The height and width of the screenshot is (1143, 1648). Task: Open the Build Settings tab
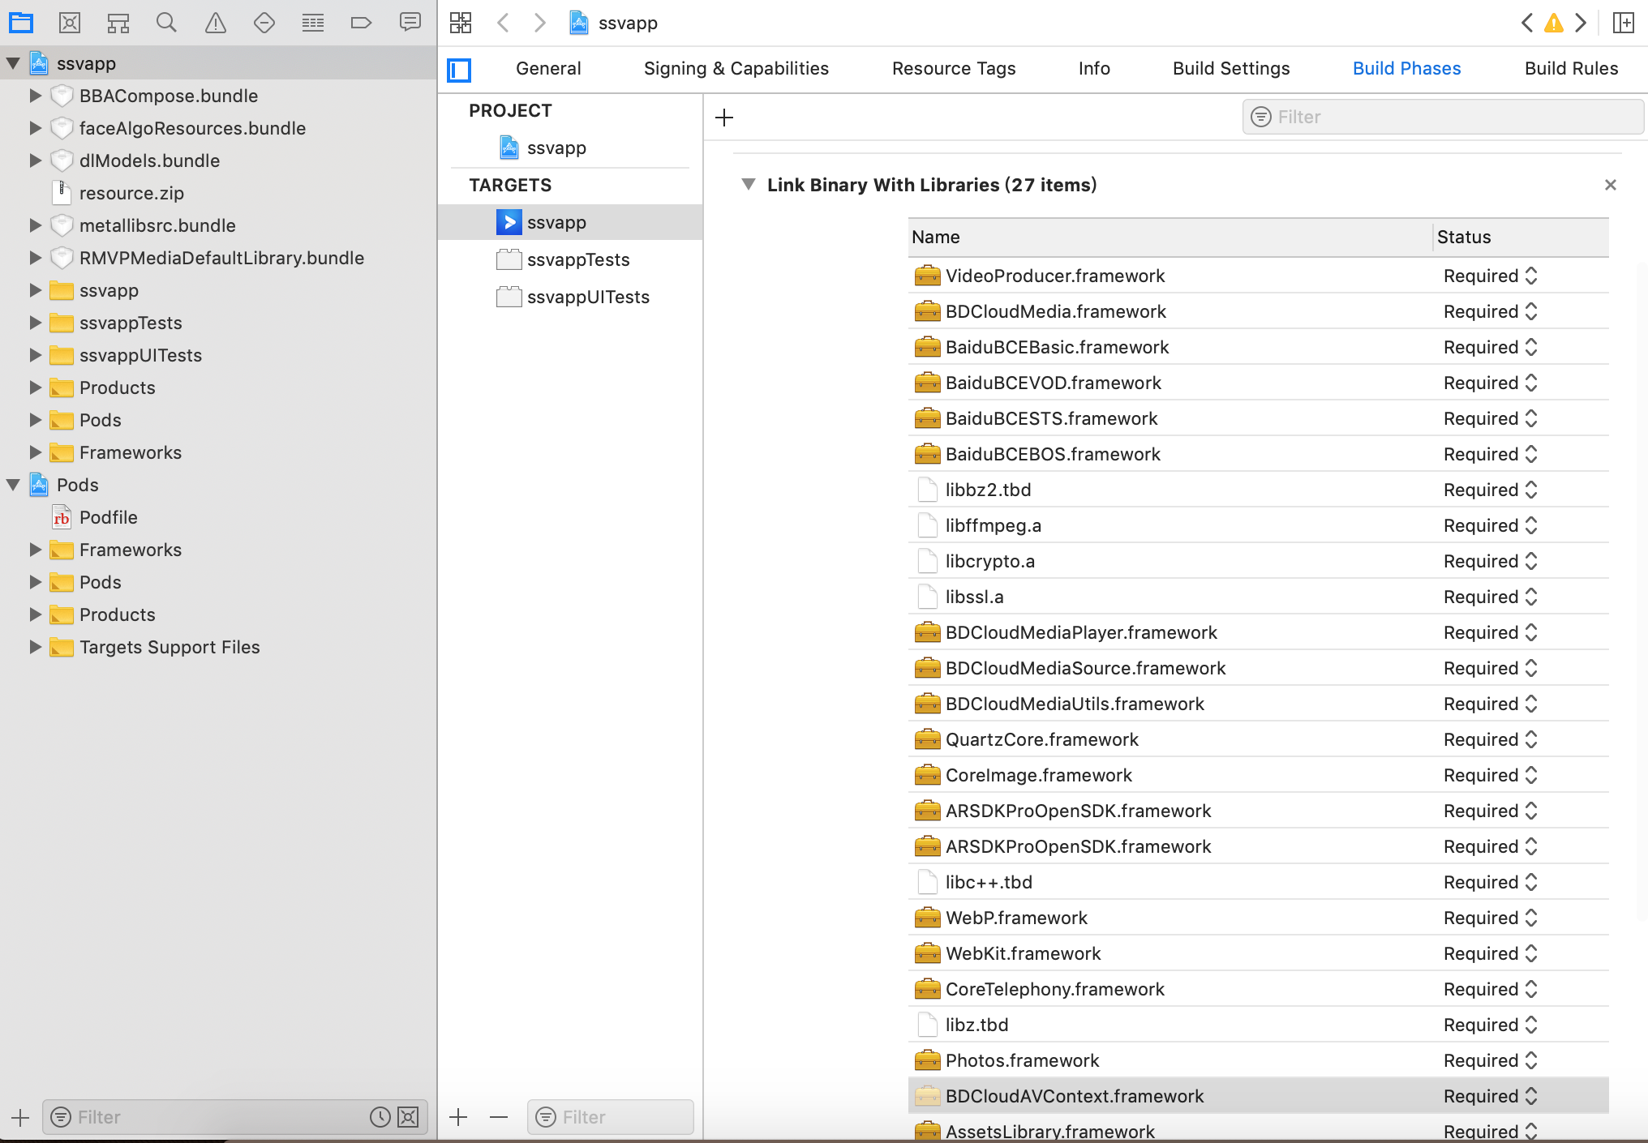1231,68
